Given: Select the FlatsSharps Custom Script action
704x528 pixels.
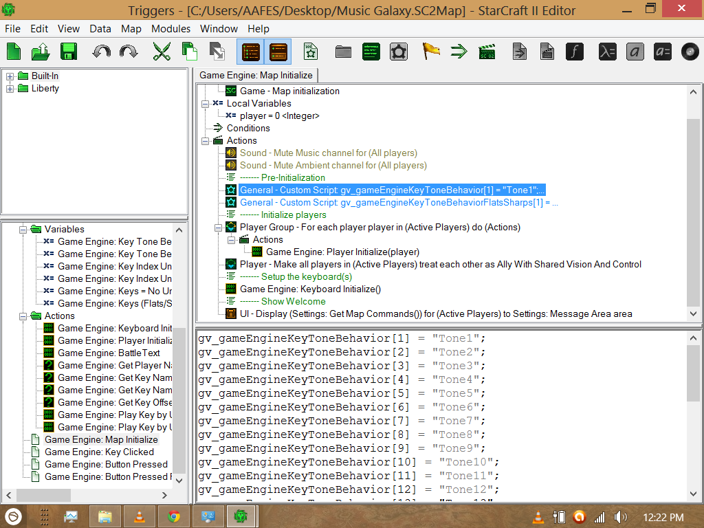Looking at the screenshot, I should pos(399,203).
